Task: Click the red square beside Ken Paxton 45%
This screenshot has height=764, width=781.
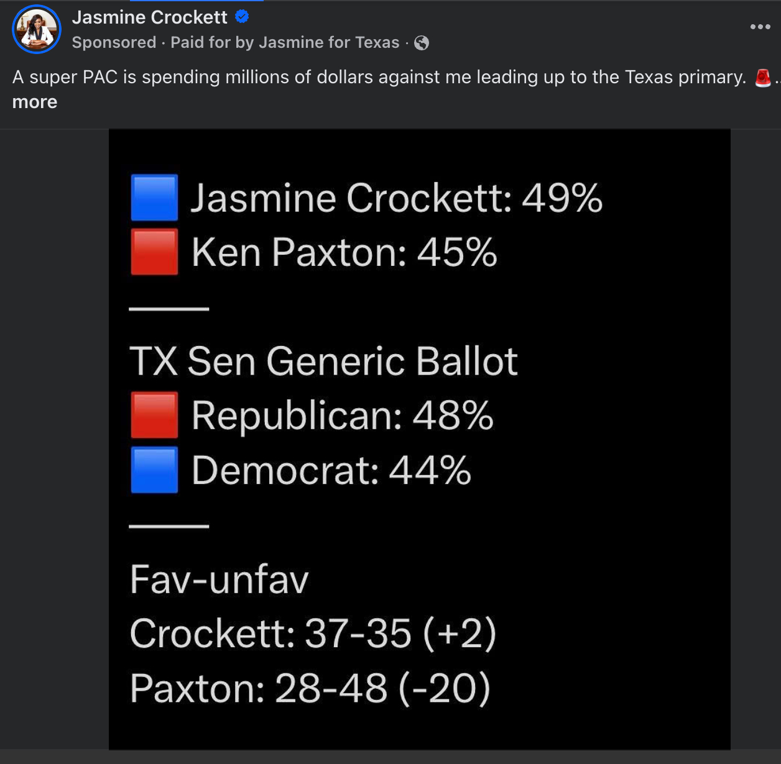Action: (x=154, y=252)
